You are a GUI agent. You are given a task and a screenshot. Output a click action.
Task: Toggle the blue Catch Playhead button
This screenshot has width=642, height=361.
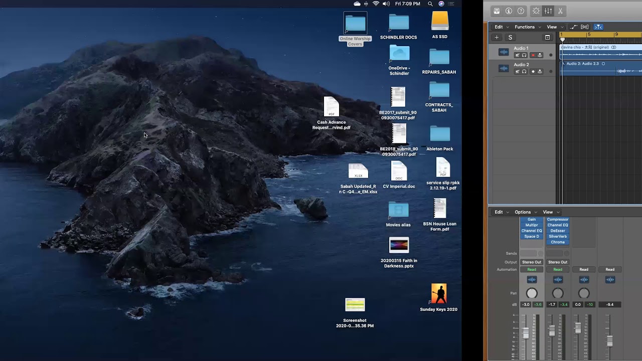tap(598, 27)
